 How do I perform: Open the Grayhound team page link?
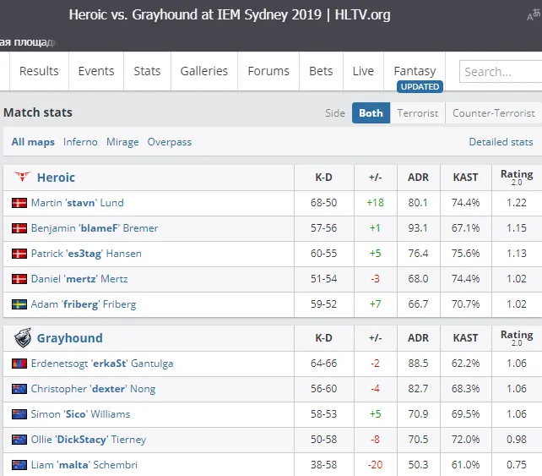pos(70,338)
